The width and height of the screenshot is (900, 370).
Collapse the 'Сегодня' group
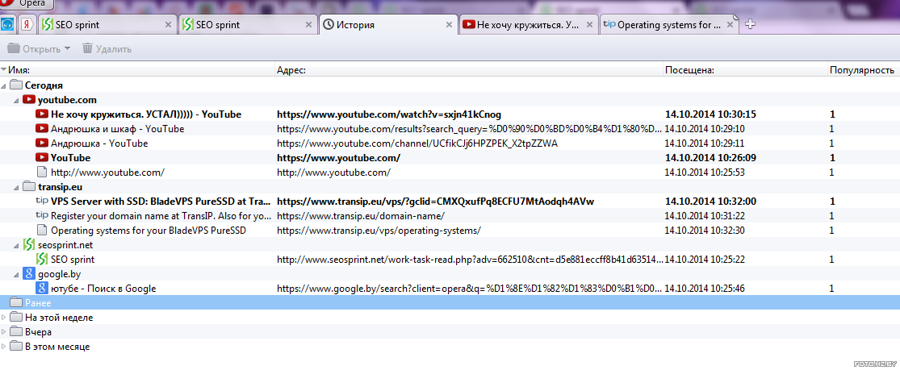(x=5, y=85)
